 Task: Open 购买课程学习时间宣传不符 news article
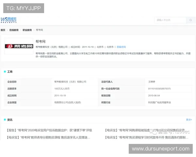[x=147, y=137]
